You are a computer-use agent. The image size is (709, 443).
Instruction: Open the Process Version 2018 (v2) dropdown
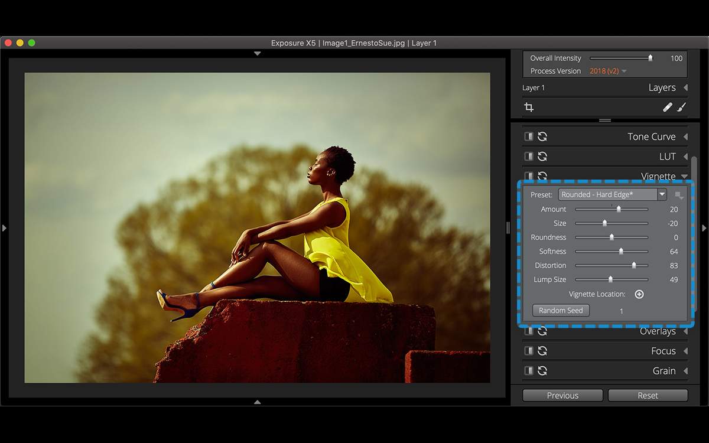[608, 71]
